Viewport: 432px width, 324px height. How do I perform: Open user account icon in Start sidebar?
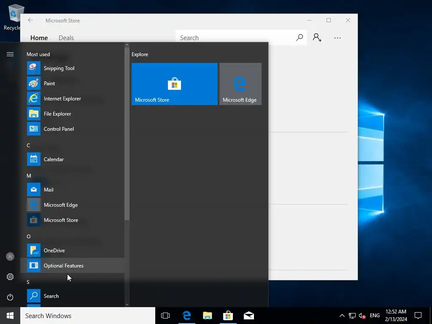tap(10, 256)
